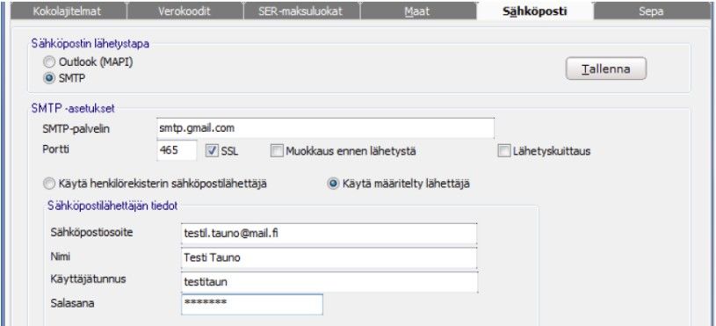Click the Portti field showing 465
This screenshot has height=326, width=716.
point(177,150)
